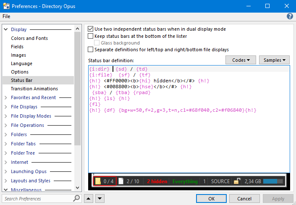Click the search magnifier icon
296x205 pixels.
tap(76, 198)
